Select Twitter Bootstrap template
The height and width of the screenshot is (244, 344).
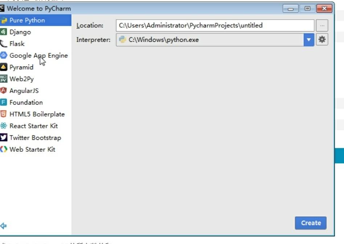pyautogui.click(x=36, y=138)
